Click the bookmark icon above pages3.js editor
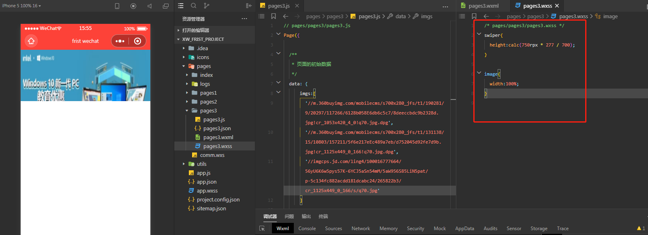The height and width of the screenshot is (235, 648). (274, 16)
